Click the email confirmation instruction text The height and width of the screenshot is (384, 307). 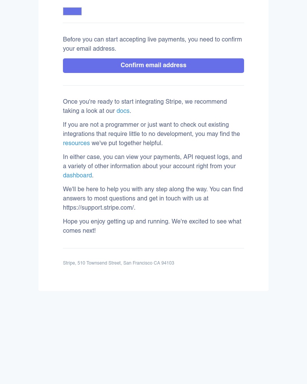click(x=152, y=44)
